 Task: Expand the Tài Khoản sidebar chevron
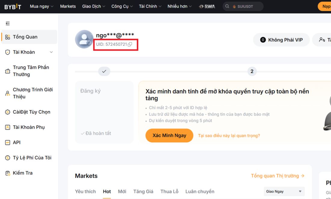51,52
